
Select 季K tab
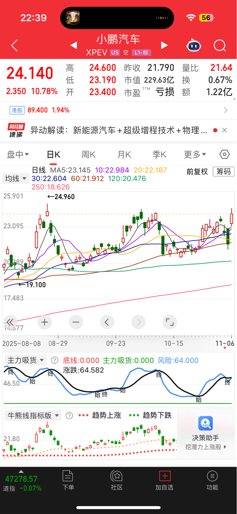159,154
